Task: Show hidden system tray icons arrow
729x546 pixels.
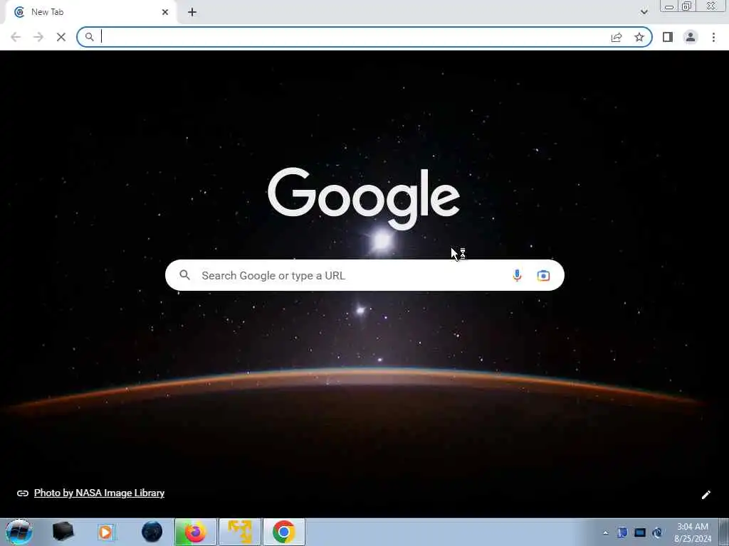Action: click(x=605, y=532)
